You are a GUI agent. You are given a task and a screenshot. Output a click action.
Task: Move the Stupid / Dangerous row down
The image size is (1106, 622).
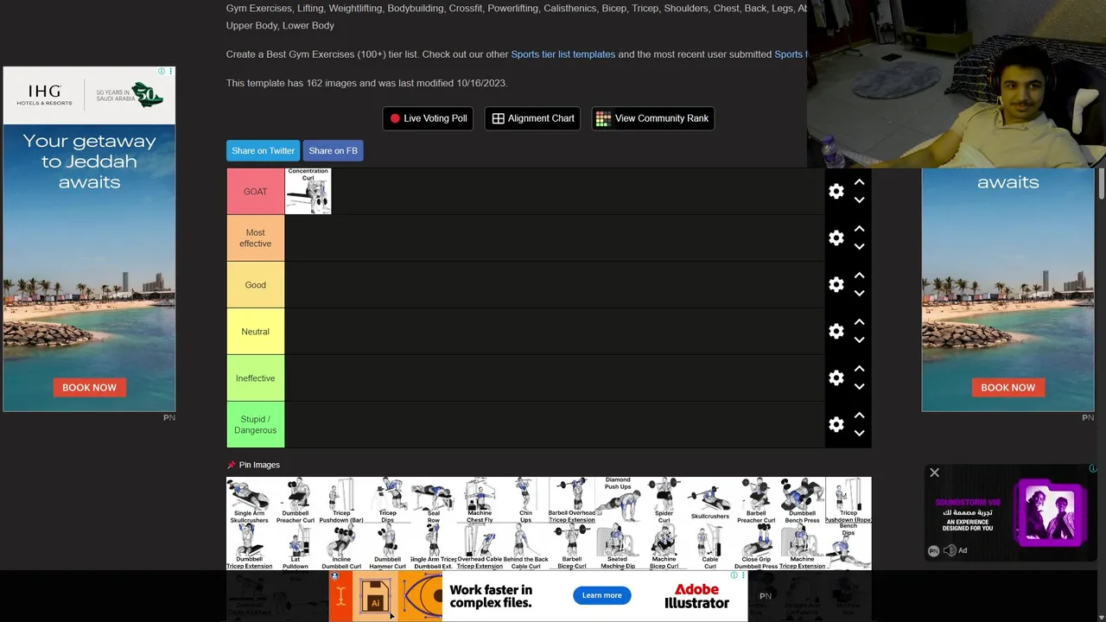click(859, 434)
